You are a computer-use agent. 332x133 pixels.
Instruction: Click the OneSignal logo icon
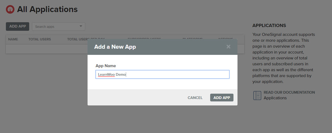pos(10,9)
